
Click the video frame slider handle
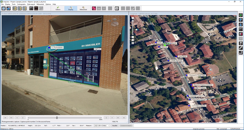coord(57,118)
